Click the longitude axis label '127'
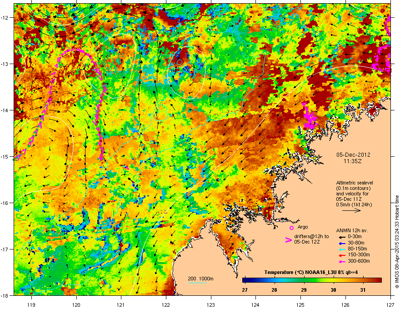Screen dimensions: 400x309 point(390,304)
